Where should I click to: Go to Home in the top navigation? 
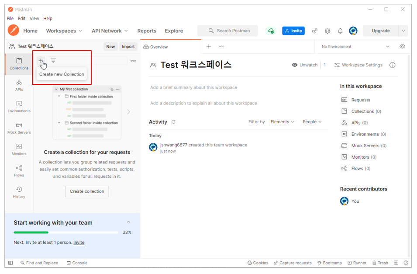pos(30,31)
